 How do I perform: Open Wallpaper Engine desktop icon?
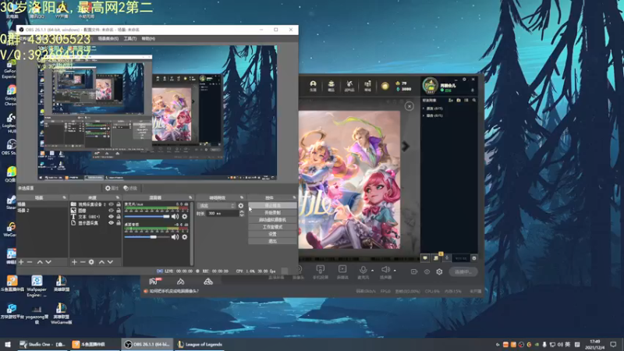(x=37, y=285)
